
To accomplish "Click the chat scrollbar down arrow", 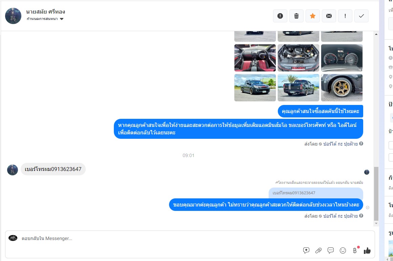I will coord(376,223).
